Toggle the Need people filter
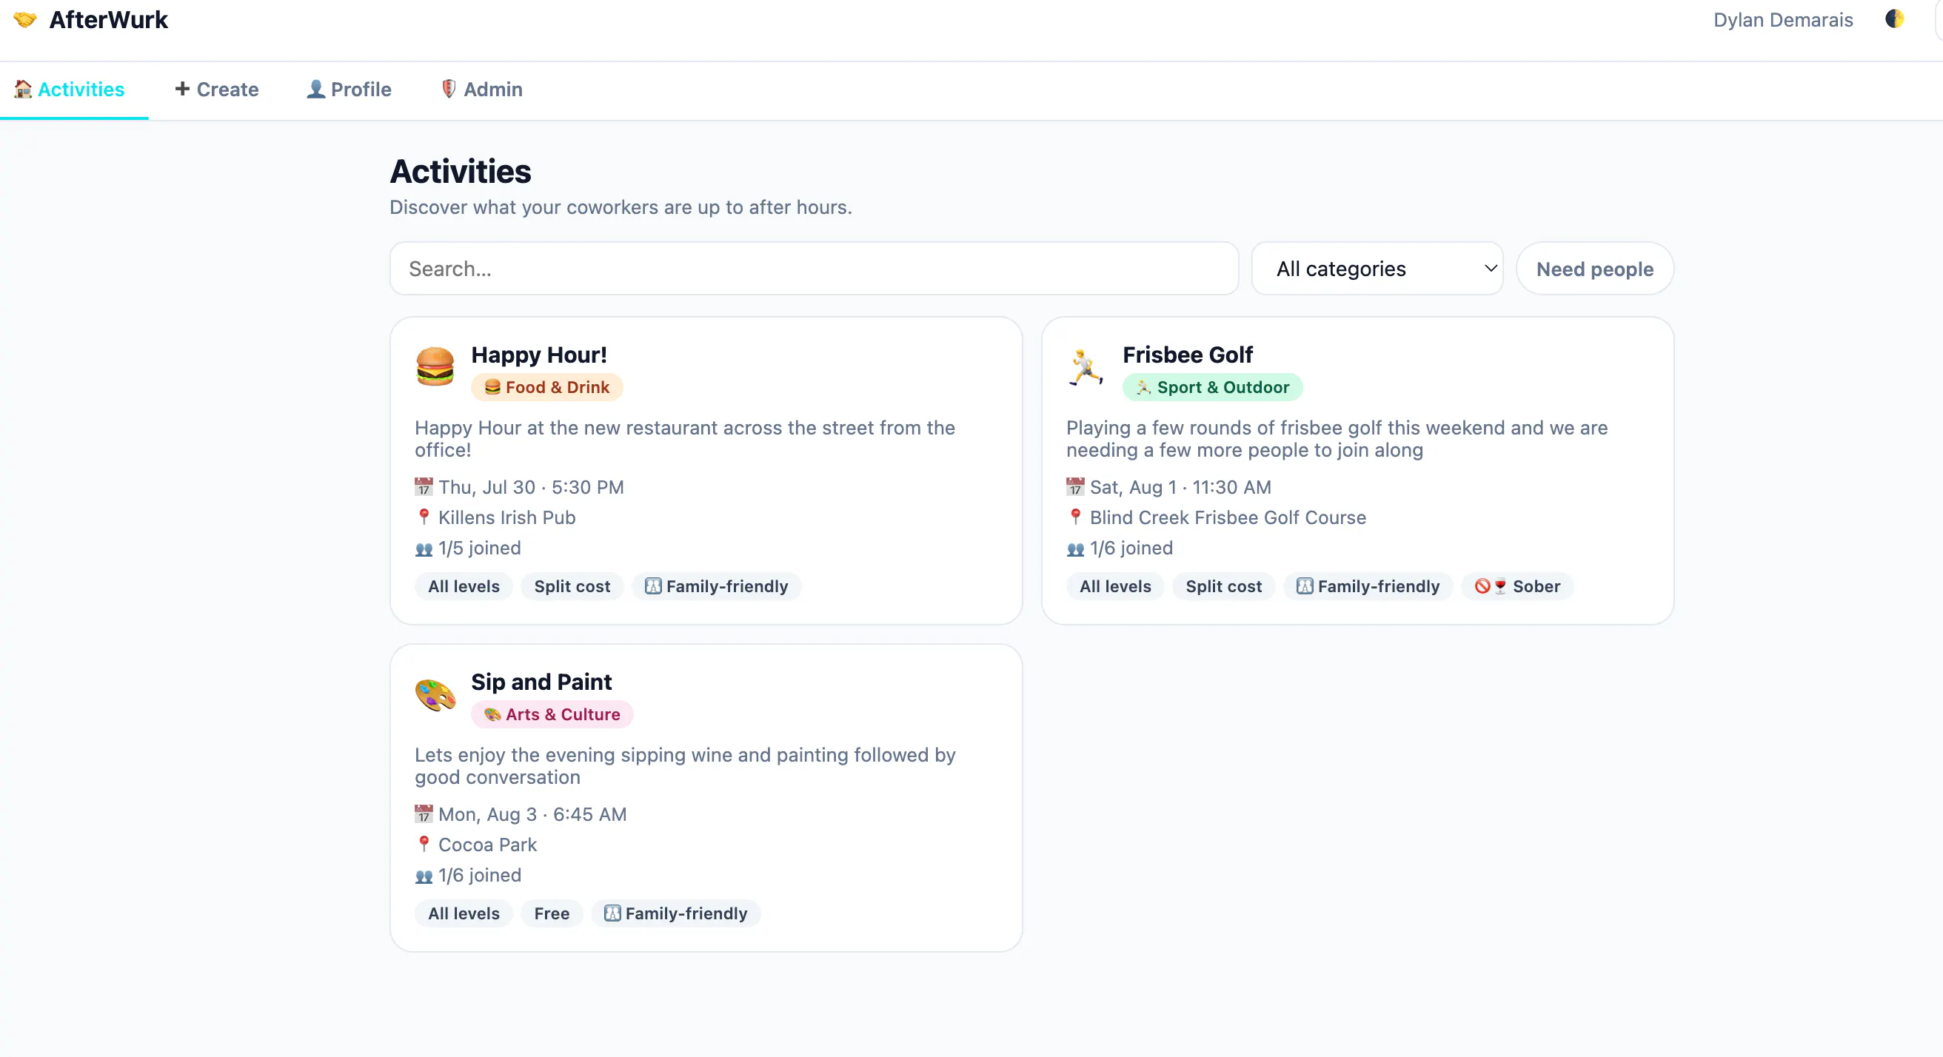Image resolution: width=1943 pixels, height=1057 pixels. point(1594,269)
